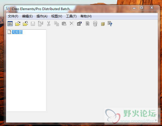The image size is (162, 126).
Task: Click the gray bucket toolbar icon
Action: tap(95, 24)
